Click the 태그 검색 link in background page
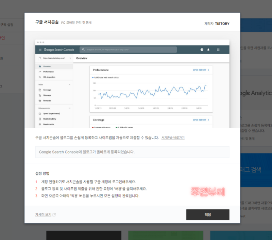272x240 pixels. coord(251,170)
